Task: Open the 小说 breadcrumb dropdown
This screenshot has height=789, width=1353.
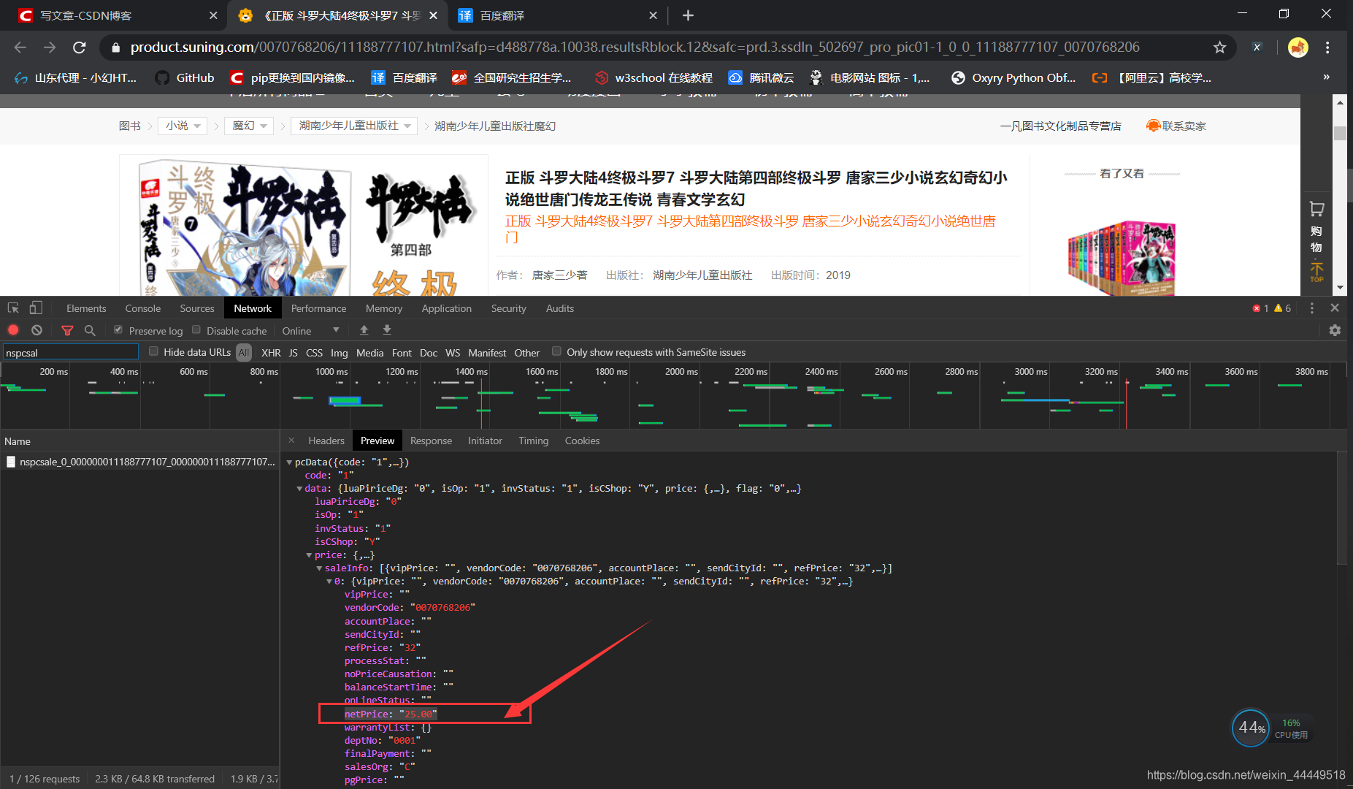Action: (183, 126)
